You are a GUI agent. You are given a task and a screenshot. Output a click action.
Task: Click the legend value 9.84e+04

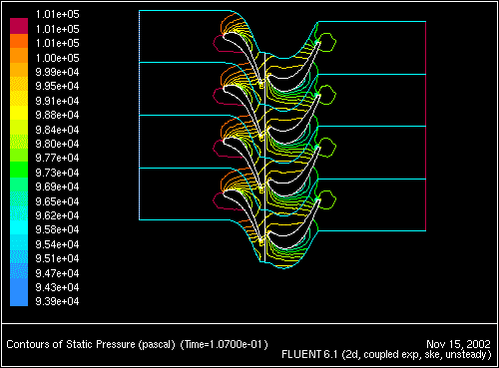coord(58,130)
